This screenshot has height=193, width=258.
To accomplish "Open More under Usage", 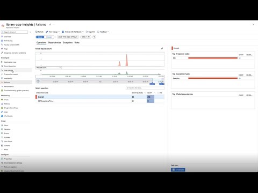I will (6, 150).
